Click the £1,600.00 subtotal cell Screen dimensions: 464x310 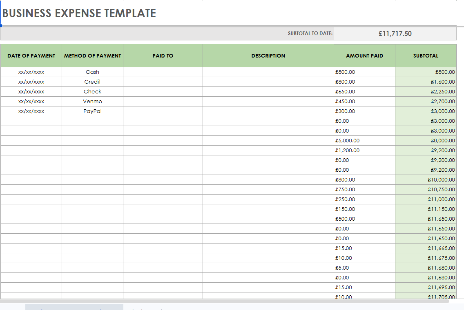(426, 82)
